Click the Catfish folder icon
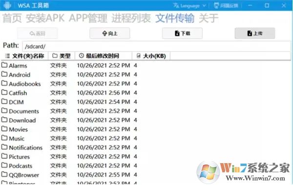The width and height of the screenshot is (293, 185). click(4, 92)
